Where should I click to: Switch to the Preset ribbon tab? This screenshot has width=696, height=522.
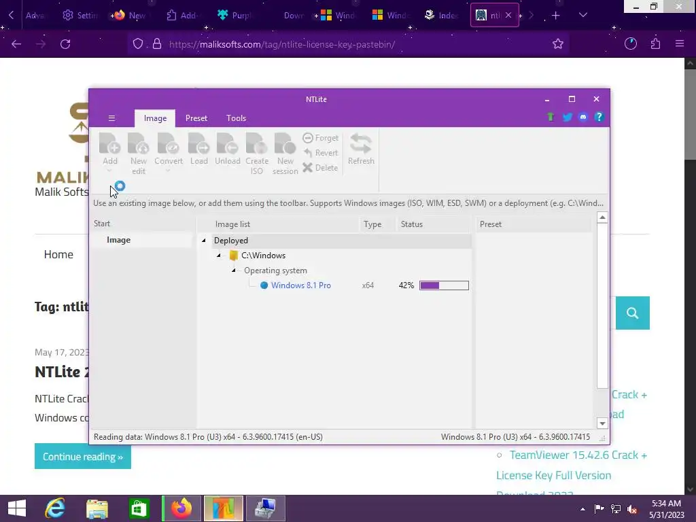(196, 118)
